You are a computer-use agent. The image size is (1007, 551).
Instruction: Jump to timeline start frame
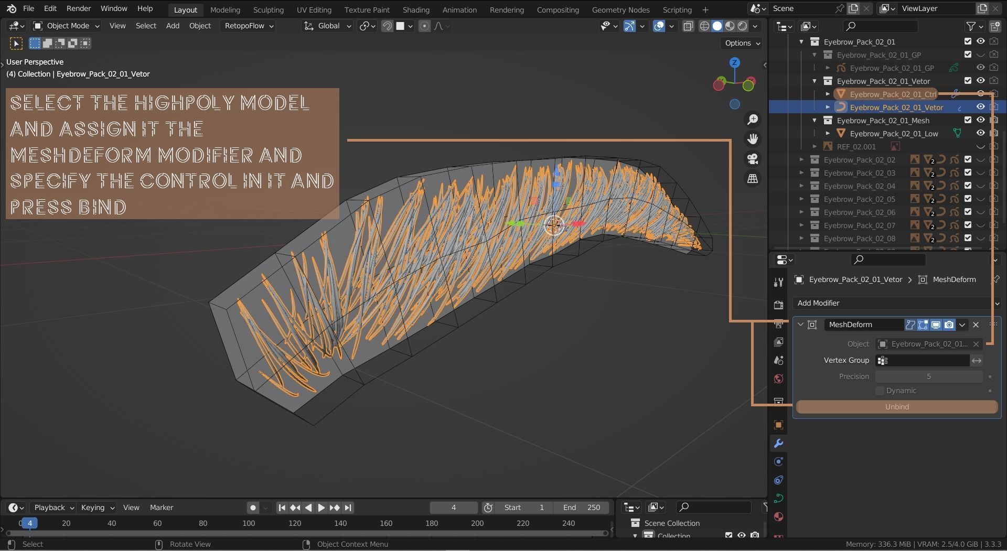[x=282, y=507]
